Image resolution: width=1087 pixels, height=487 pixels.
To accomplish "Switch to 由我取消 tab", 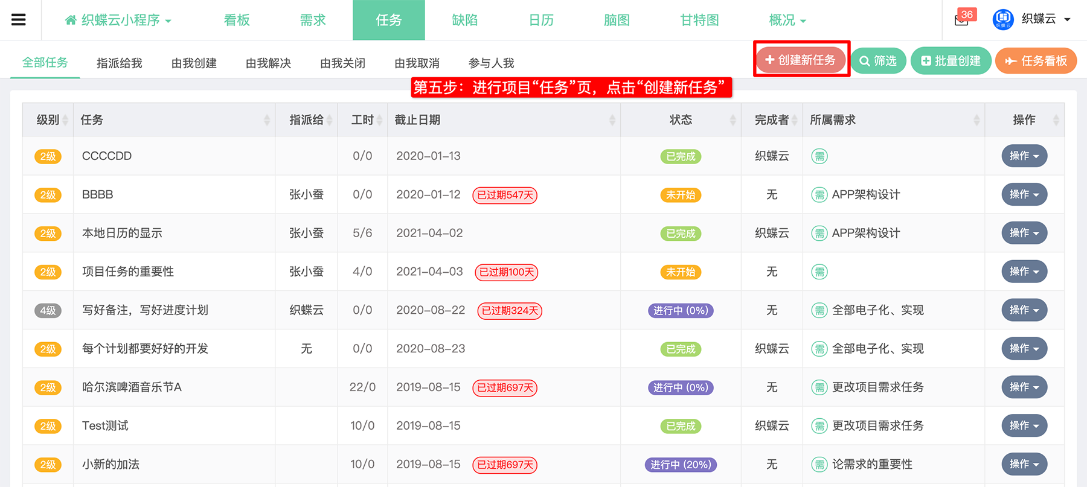I will (417, 63).
